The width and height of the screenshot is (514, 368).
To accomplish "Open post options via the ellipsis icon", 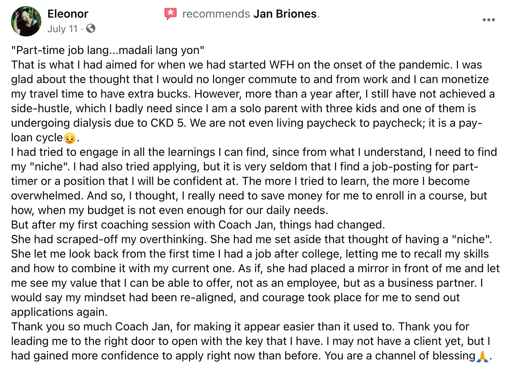I will pos(489,19).
